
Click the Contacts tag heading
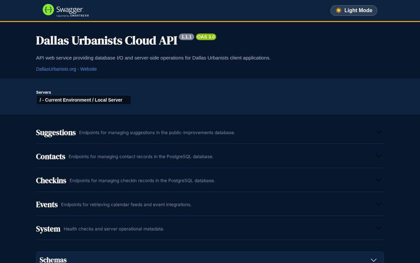point(51,156)
